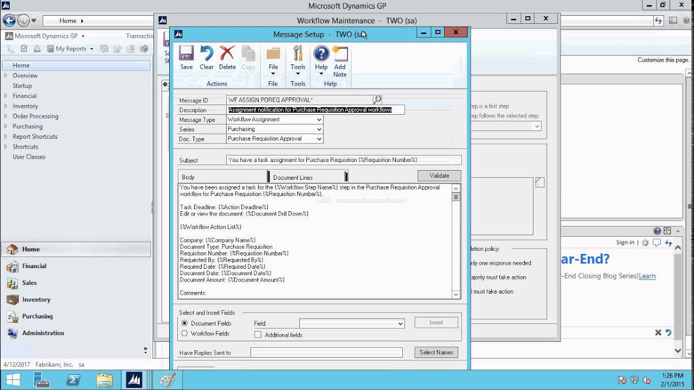
Task: Click the Save icon in Message Setup
Action: (186, 54)
